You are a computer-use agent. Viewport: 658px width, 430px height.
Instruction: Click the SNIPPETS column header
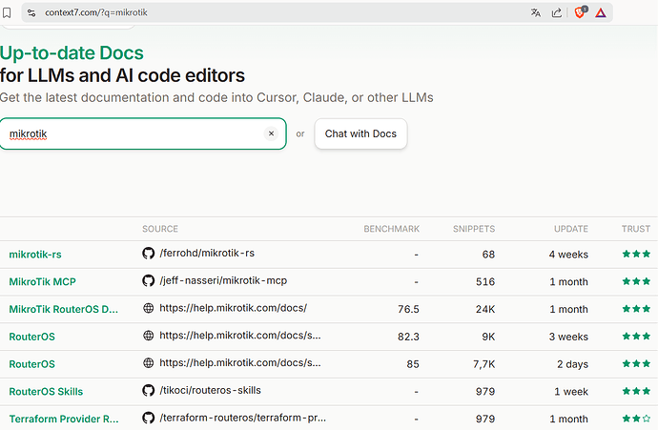(474, 229)
